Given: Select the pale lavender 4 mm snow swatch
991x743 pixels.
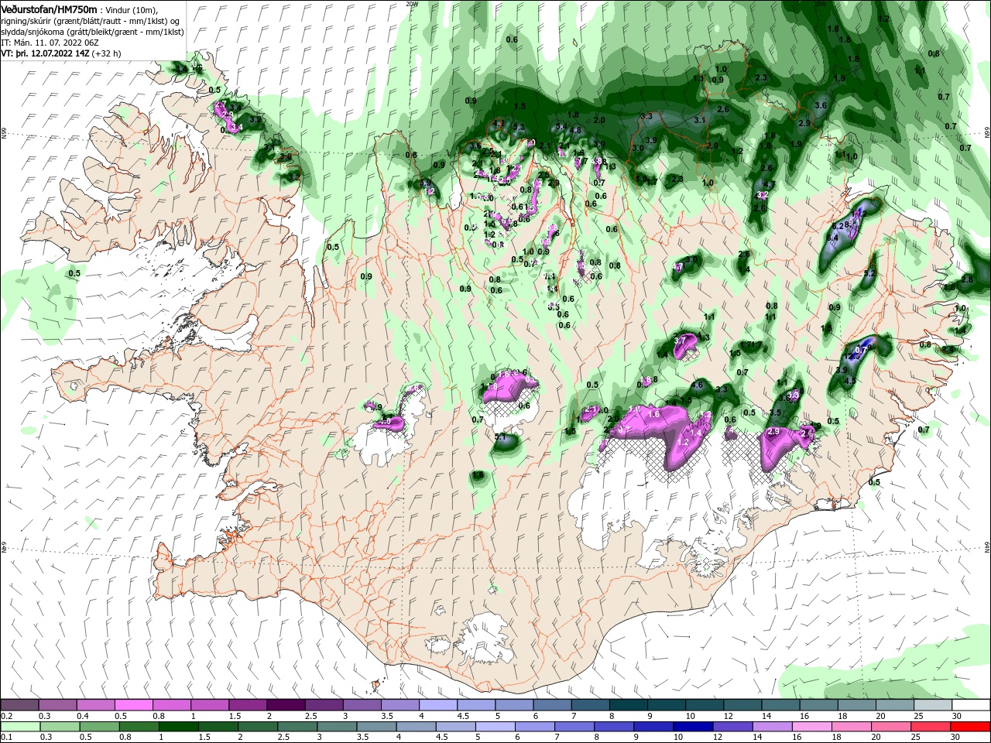Looking at the screenshot, I should click(437, 705).
